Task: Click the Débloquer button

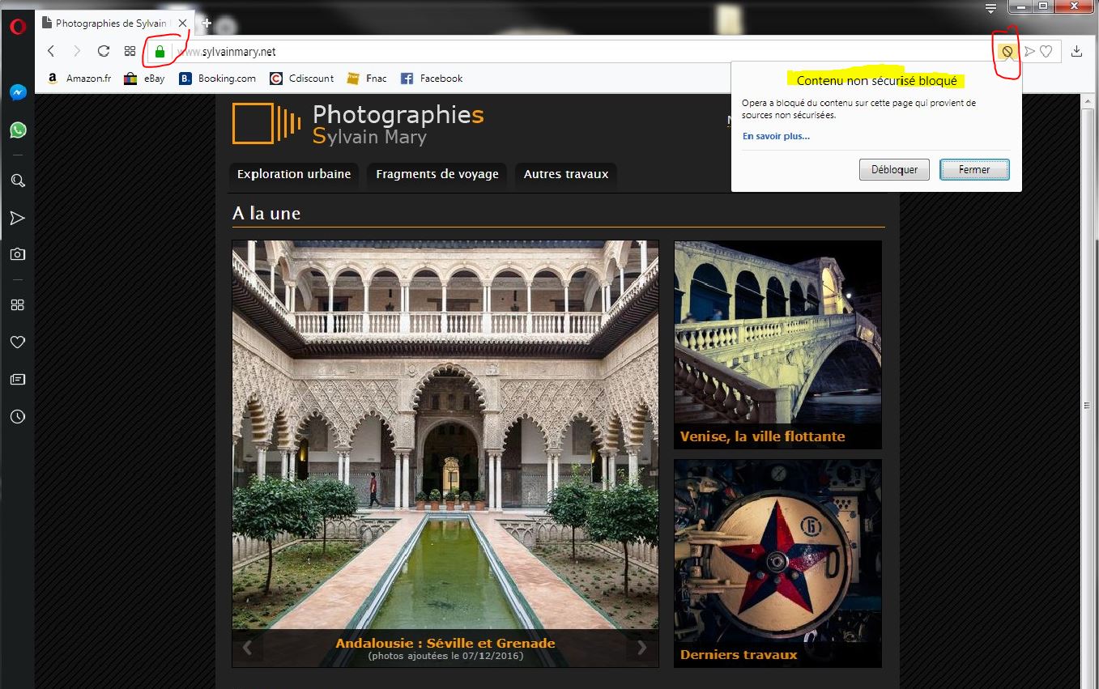Action: pyautogui.click(x=894, y=170)
